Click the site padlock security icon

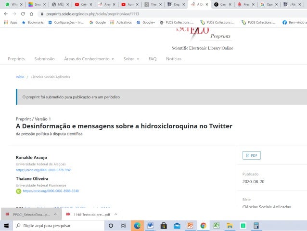42,14
